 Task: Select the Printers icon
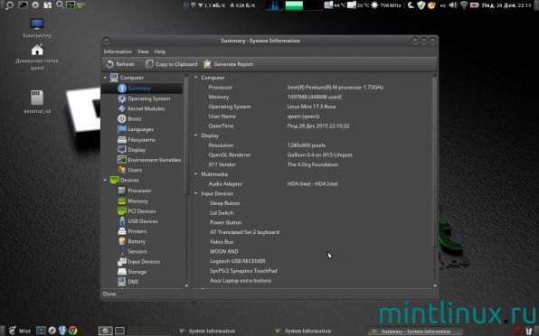tap(122, 231)
